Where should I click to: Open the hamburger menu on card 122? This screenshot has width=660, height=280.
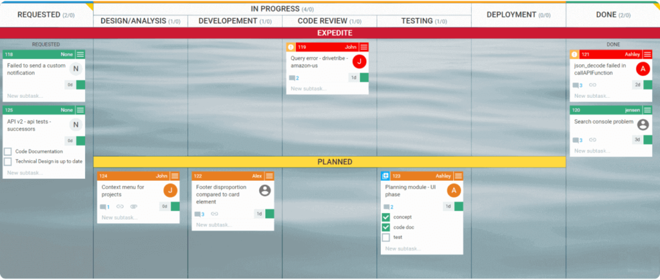[269, 176]
